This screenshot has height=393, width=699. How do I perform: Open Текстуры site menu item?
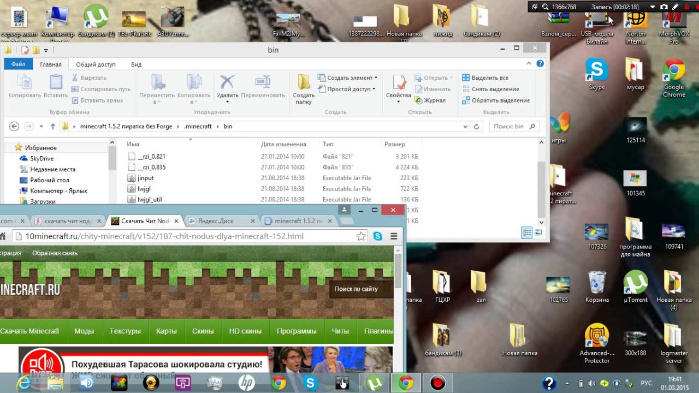pos(125,331)
